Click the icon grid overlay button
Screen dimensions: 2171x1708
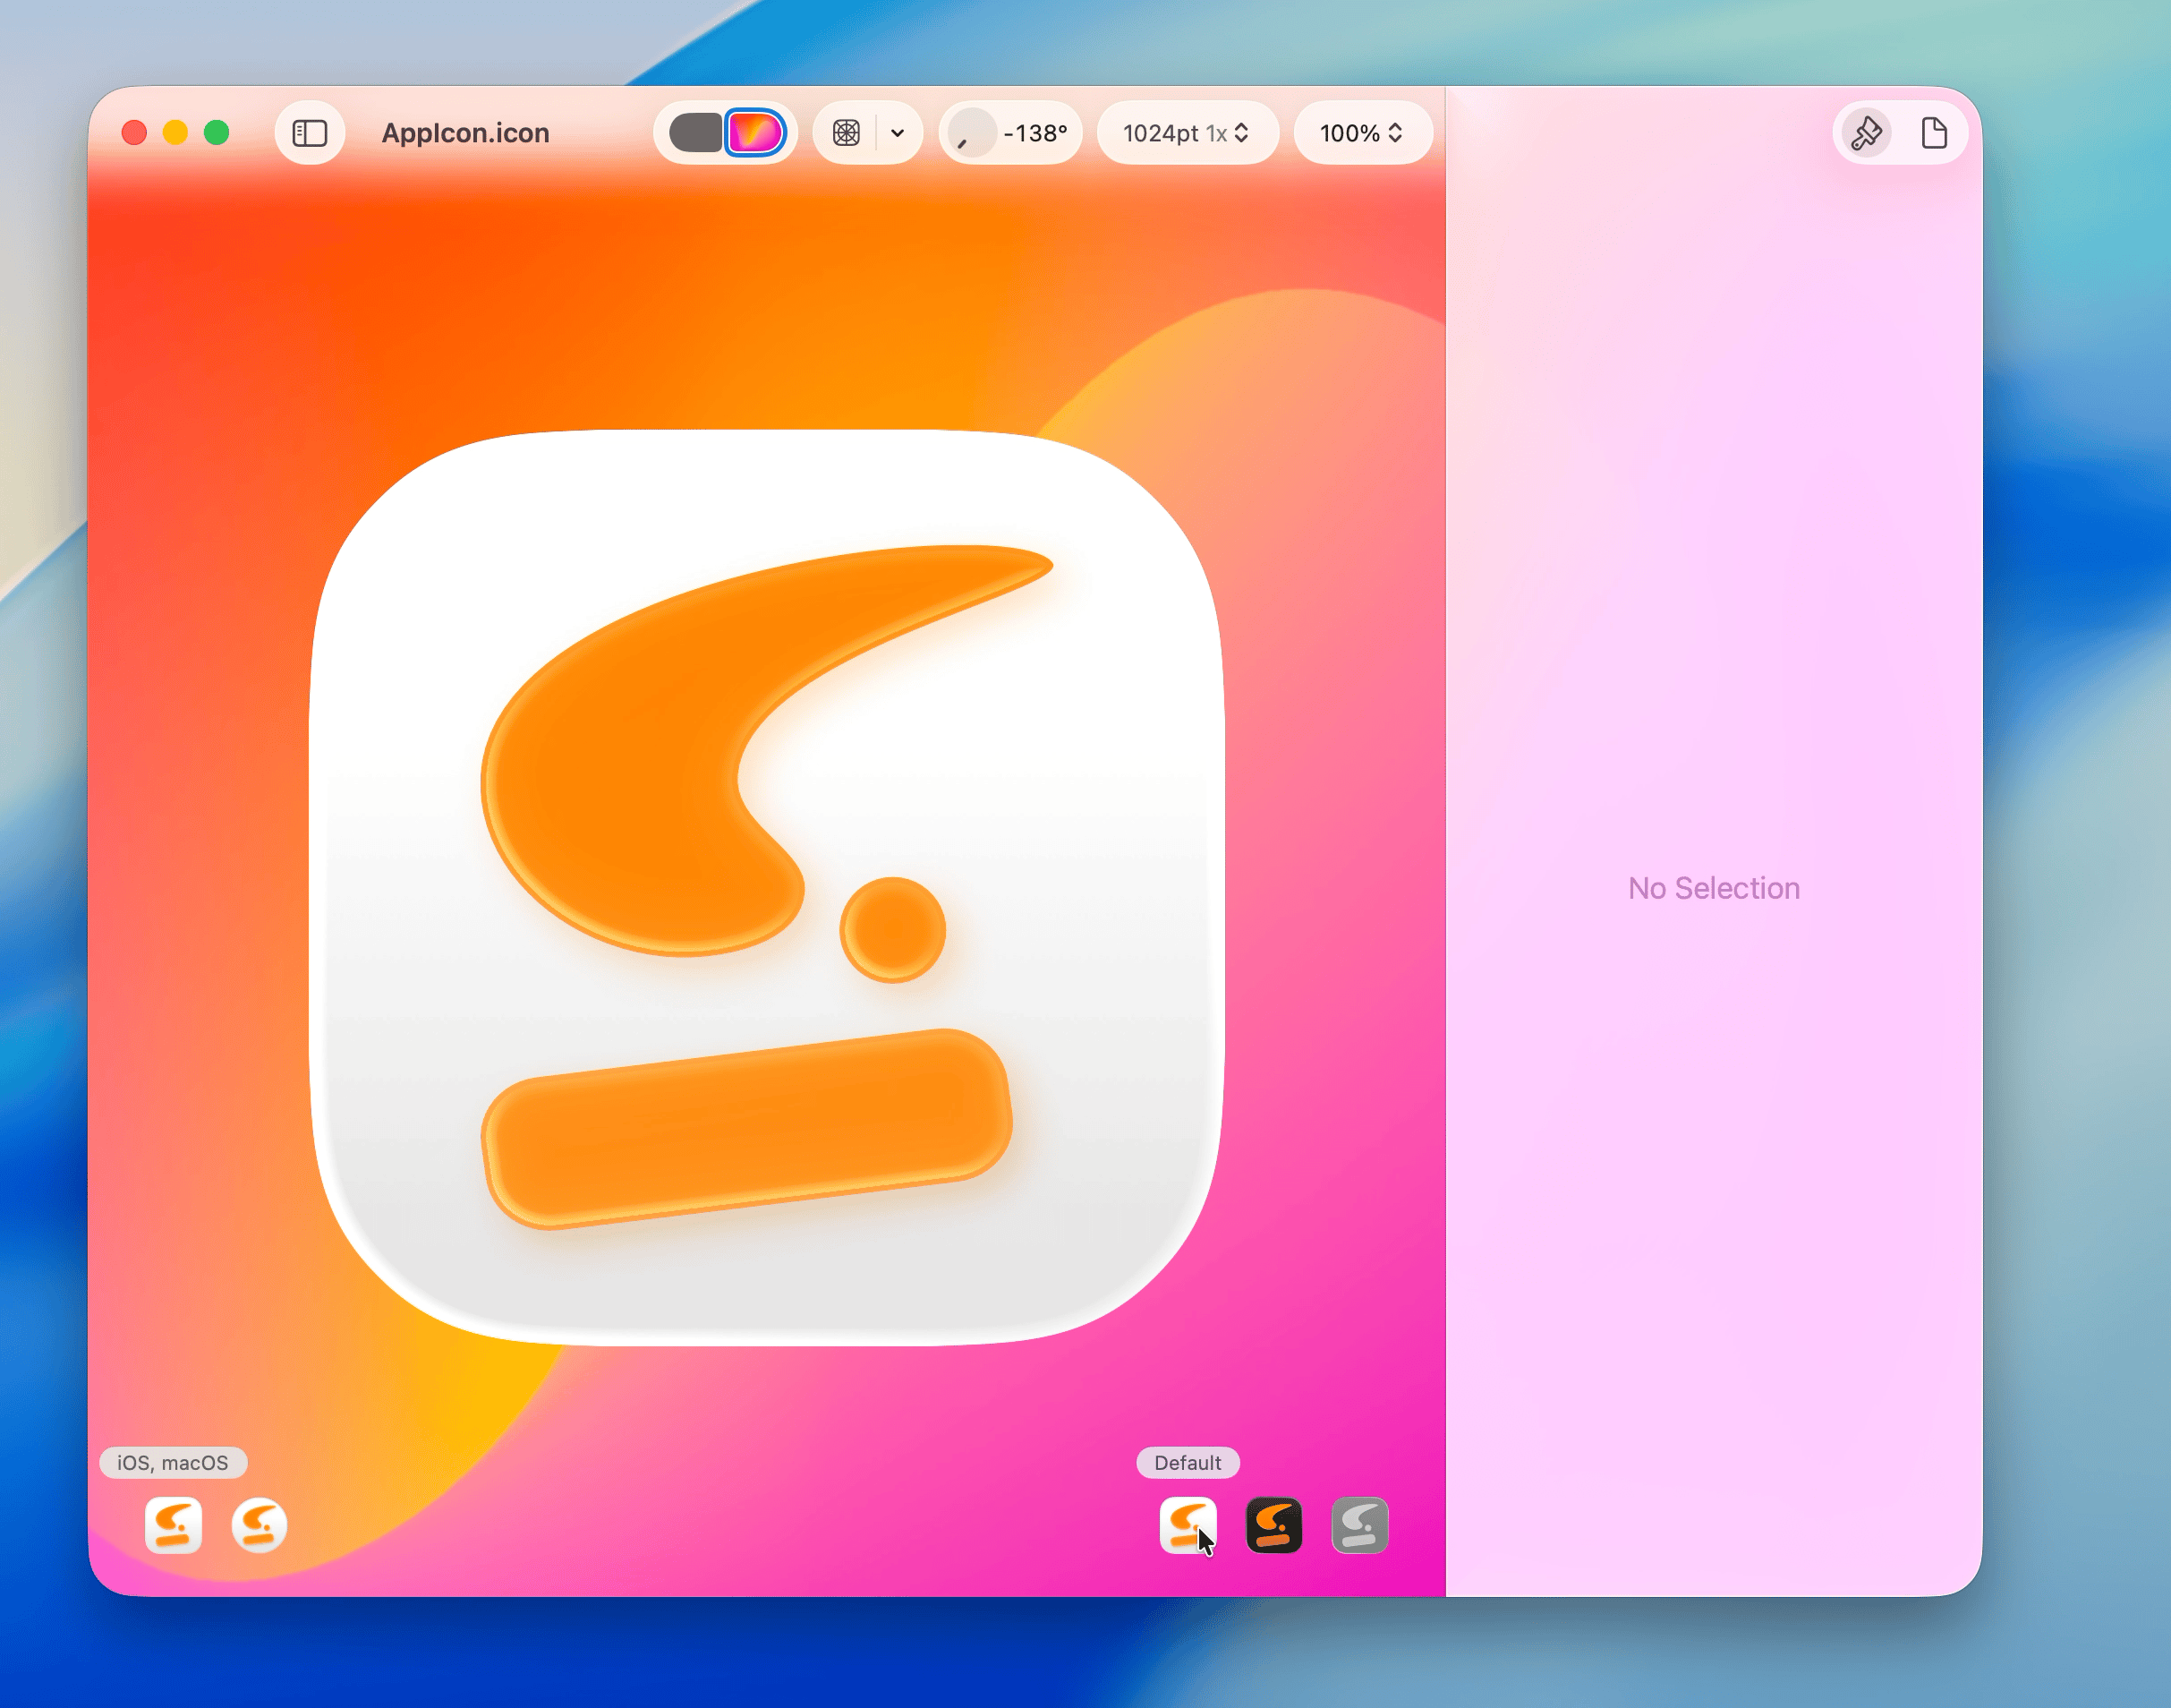click(847, 133)
